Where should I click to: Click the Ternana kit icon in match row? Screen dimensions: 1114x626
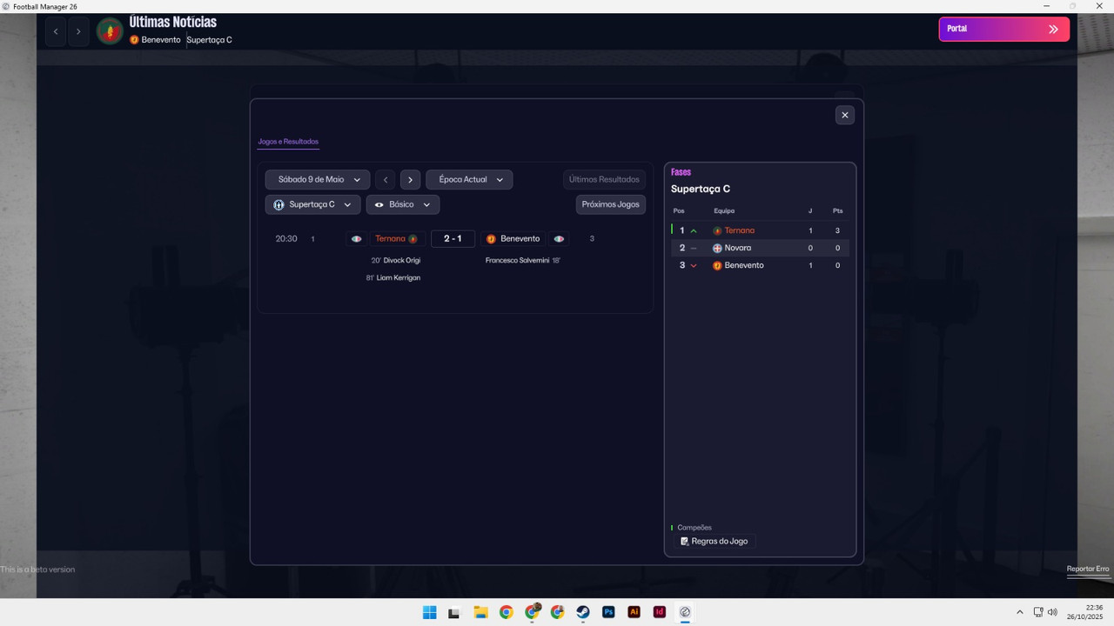point(356,238)
